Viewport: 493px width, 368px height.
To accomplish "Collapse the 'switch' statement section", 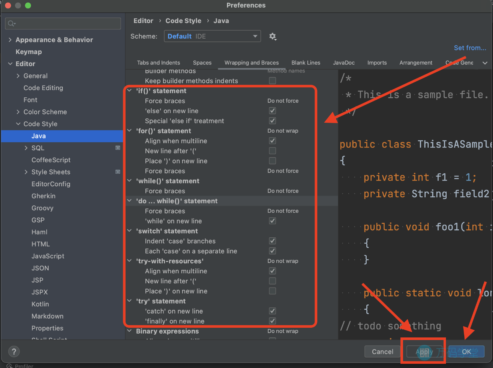I will 129,231.
